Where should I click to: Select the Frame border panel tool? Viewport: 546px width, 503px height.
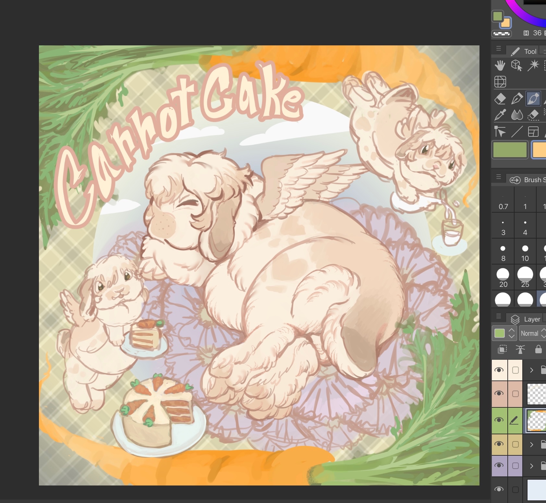coord(533,132)
